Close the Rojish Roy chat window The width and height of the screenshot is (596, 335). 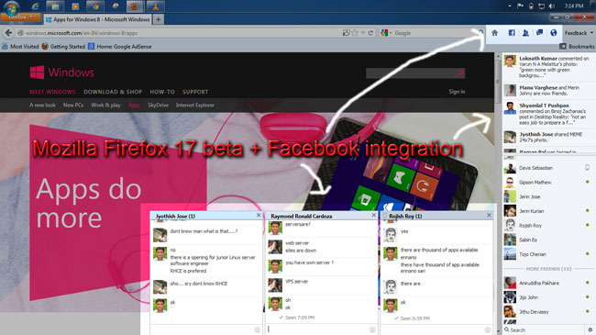click(490, 216)
